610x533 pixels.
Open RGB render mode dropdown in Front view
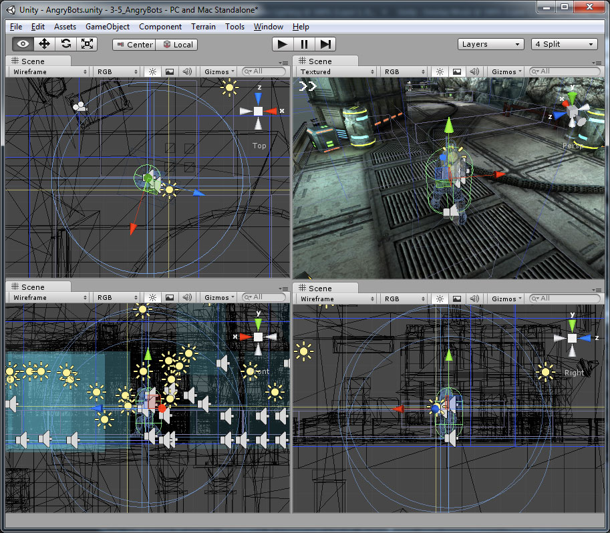tap(117, 297)
